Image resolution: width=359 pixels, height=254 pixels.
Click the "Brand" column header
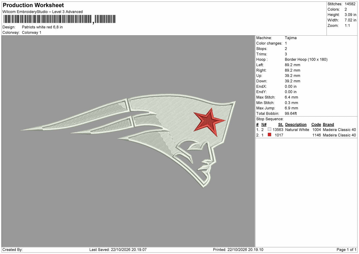click(328, 124)
